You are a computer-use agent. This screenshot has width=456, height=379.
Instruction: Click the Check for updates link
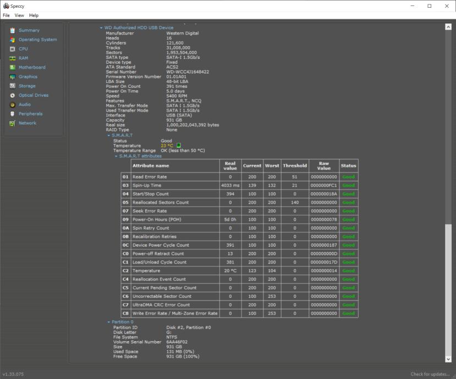click(430, 374)
